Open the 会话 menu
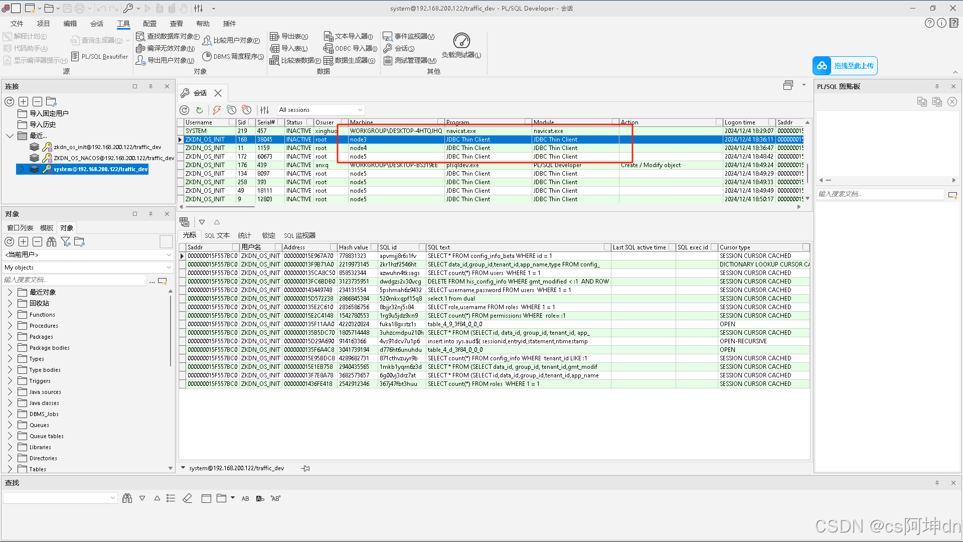Screen dimensions: 963x542 (96, 24)
